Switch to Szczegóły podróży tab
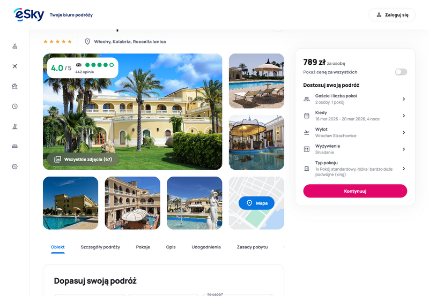The image size is (429, 296). pos(100,247)
